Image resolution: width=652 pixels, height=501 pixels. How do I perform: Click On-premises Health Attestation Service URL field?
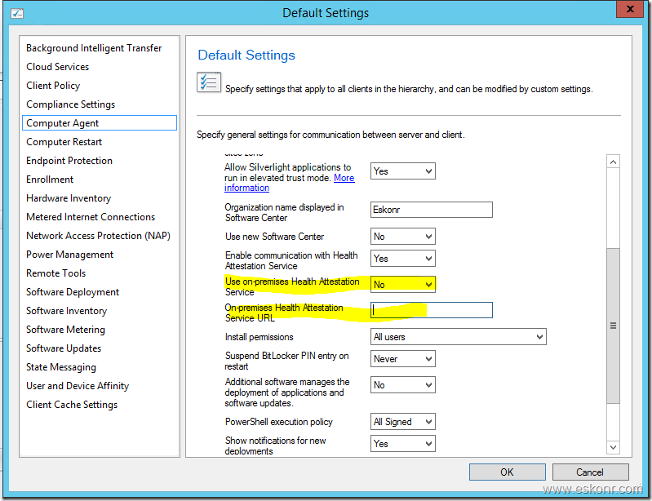(432, 310)
